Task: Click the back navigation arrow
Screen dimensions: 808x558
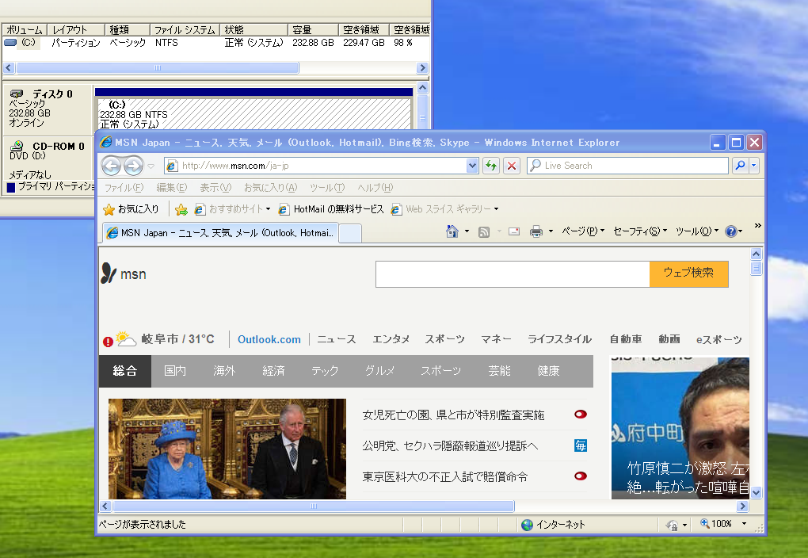Action: tap(111, 165)
